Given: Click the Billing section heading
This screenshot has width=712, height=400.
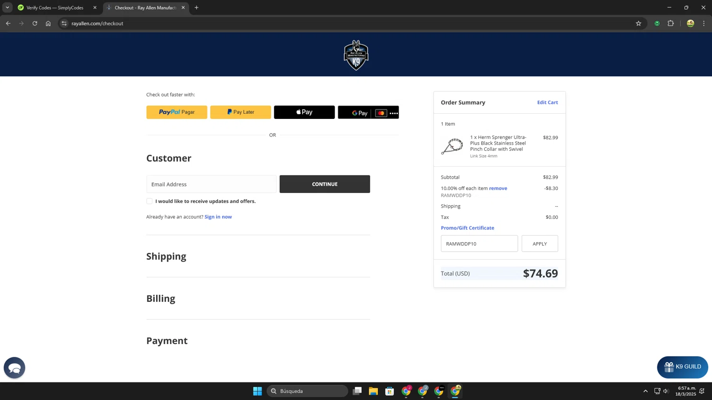Looking at the screenshot, I should 160,299.
